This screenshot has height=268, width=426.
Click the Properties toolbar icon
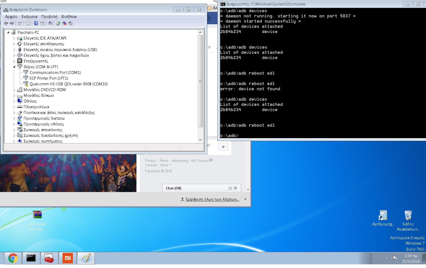point(28,23)
